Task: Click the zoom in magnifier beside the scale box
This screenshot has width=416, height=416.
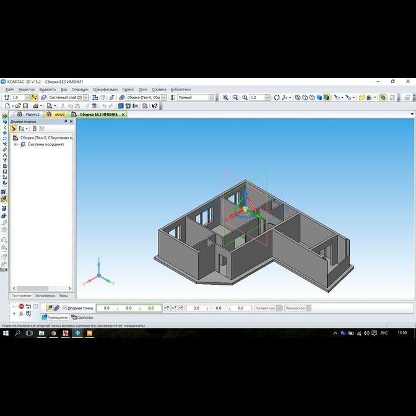Action: click(245, 98)
